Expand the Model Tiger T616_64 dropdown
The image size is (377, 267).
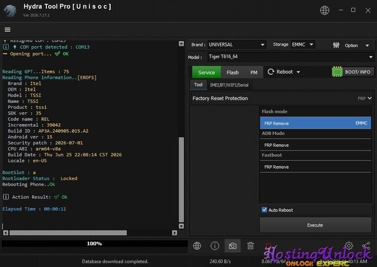click(290, 57)
